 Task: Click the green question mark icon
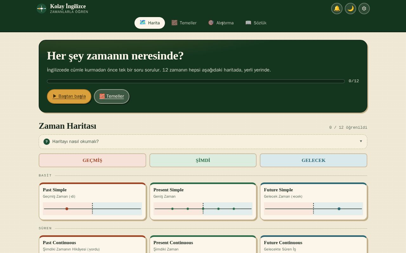[47, 142]
